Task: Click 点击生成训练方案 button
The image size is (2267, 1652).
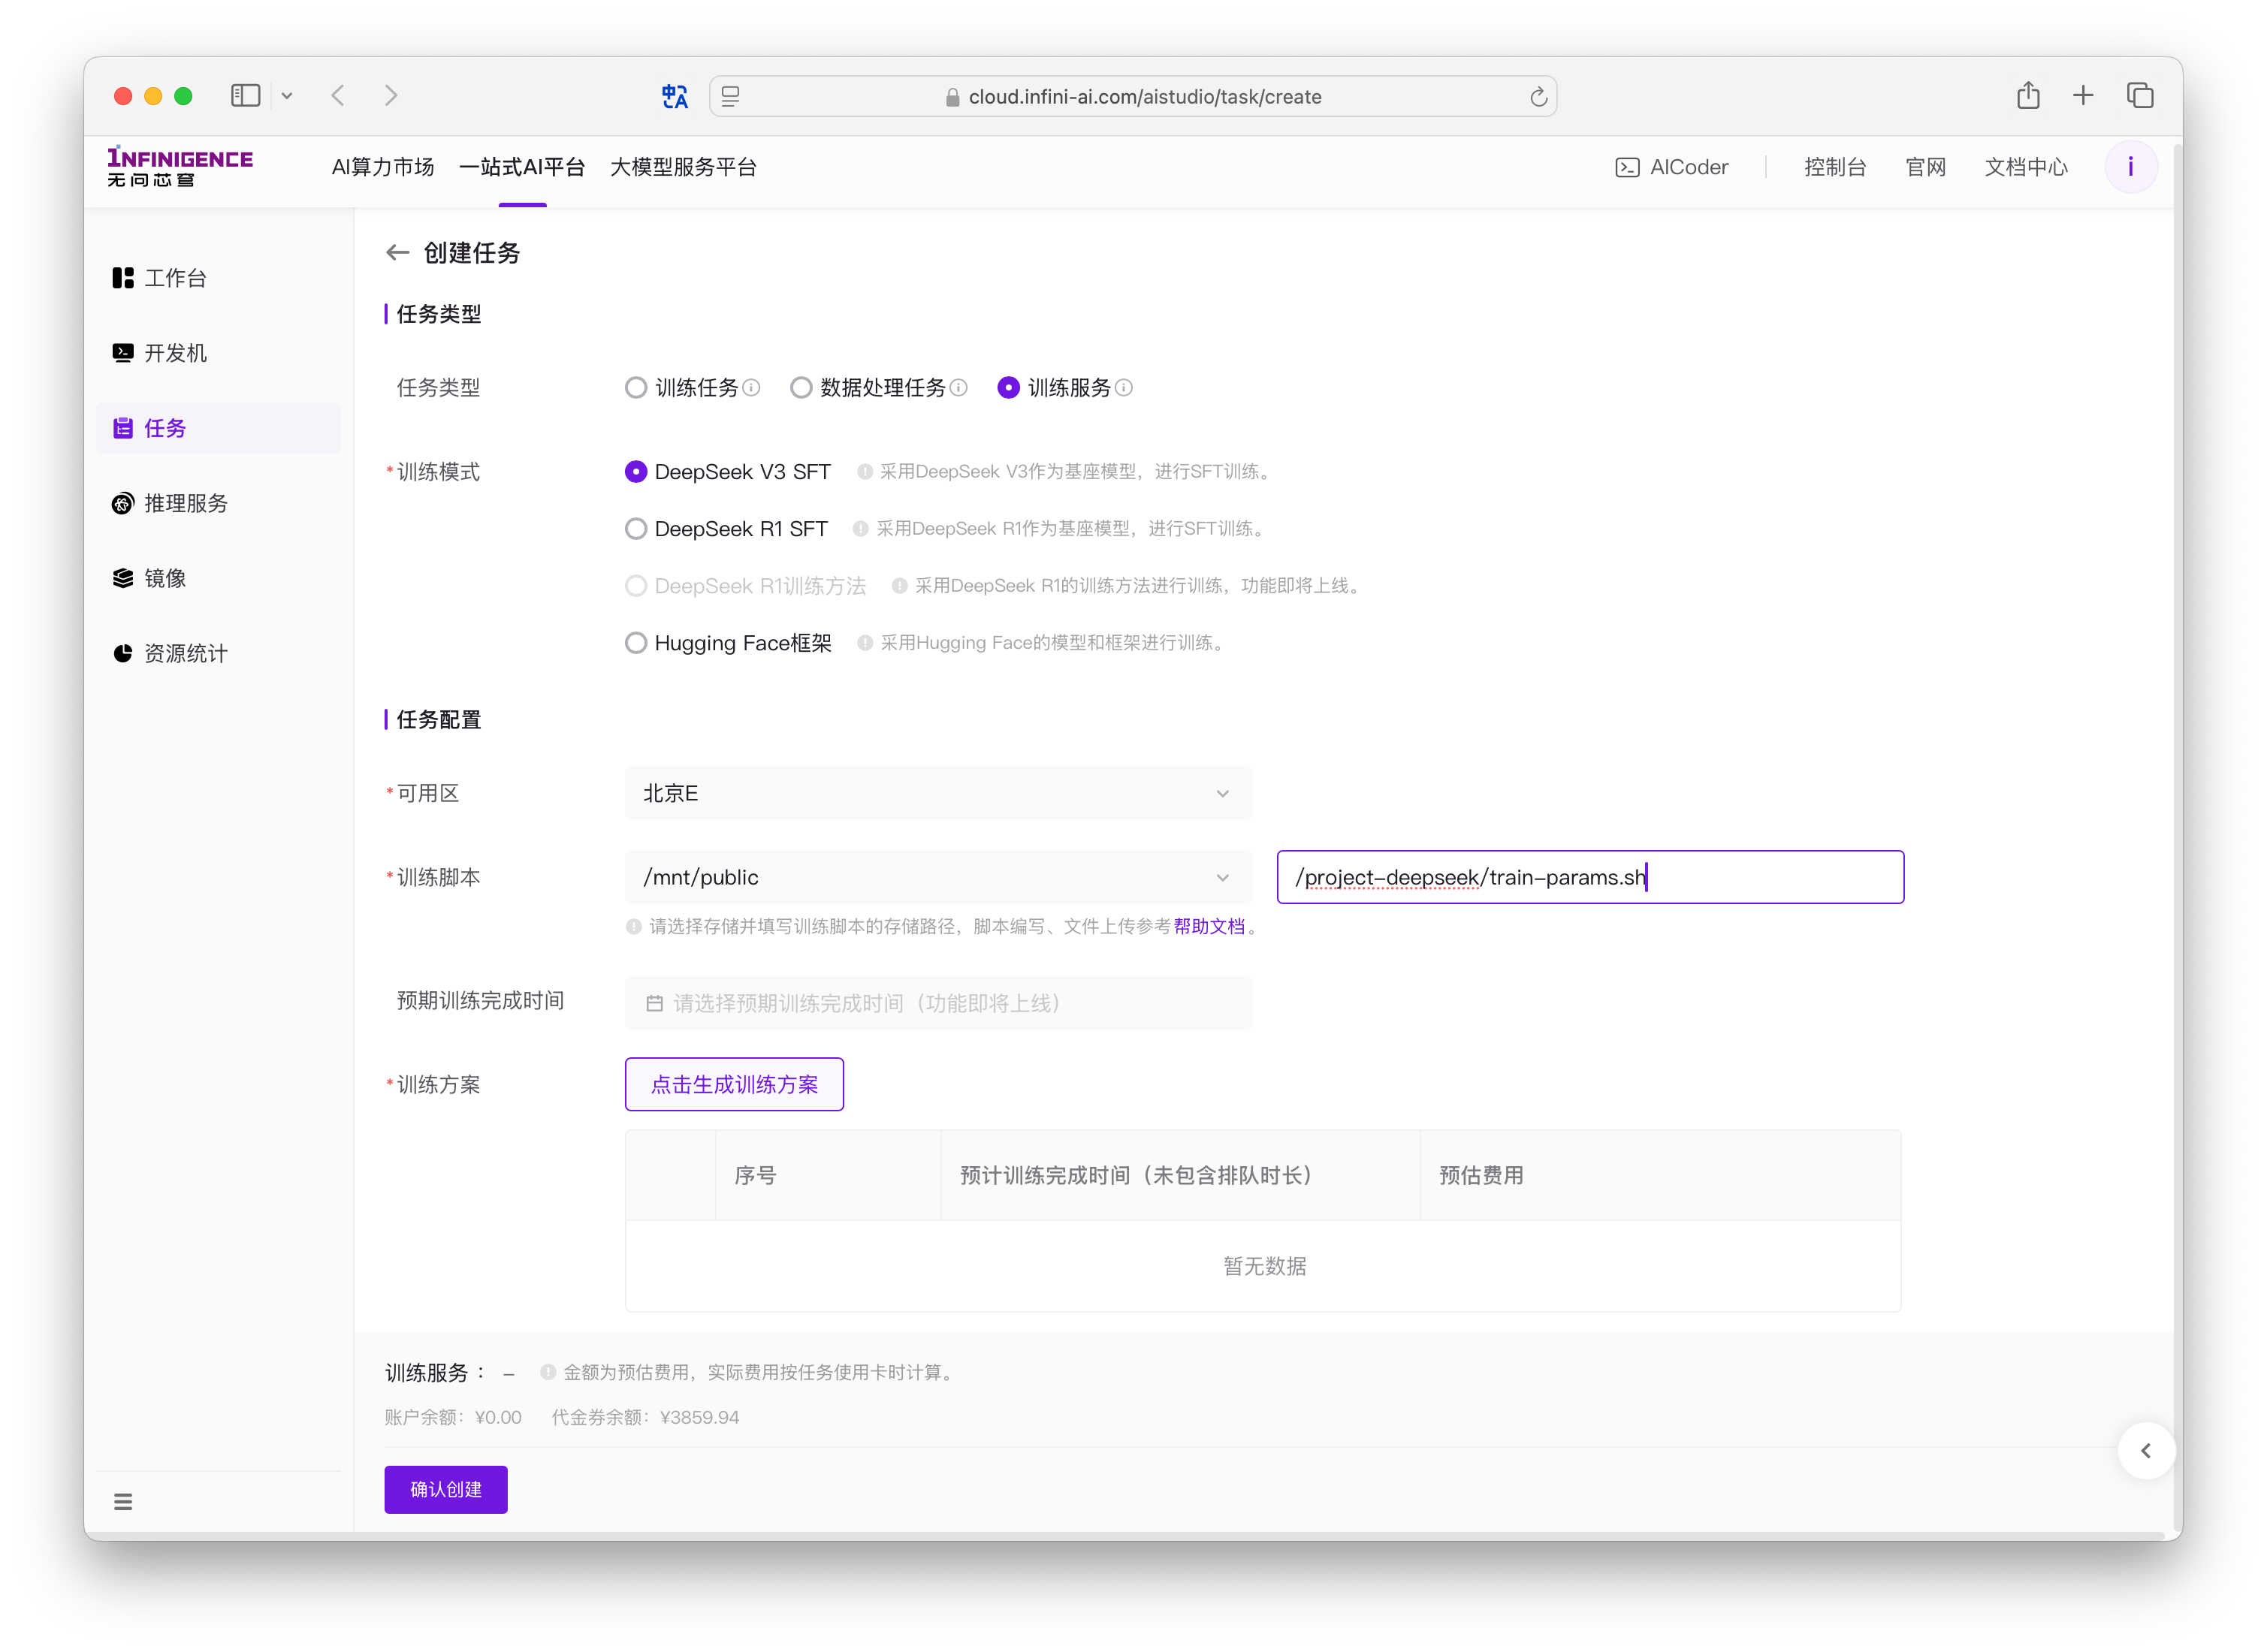Action: (735, 1085)
